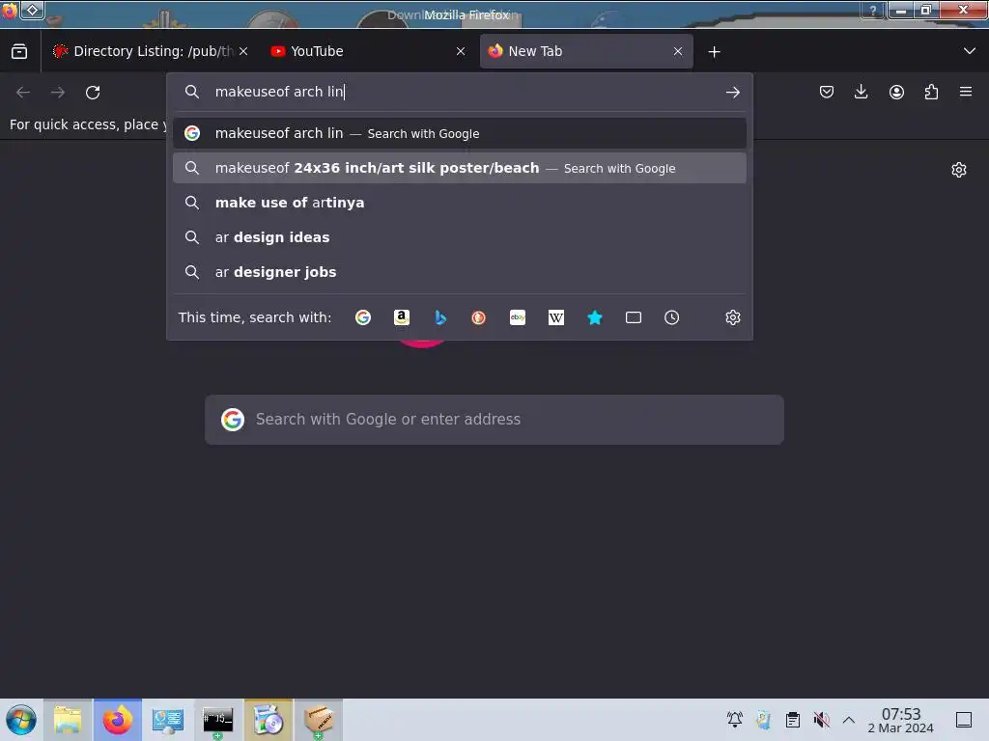Open the Extensions puzzle icon
The image size is (989, 741).
click(x=931, y=93)
